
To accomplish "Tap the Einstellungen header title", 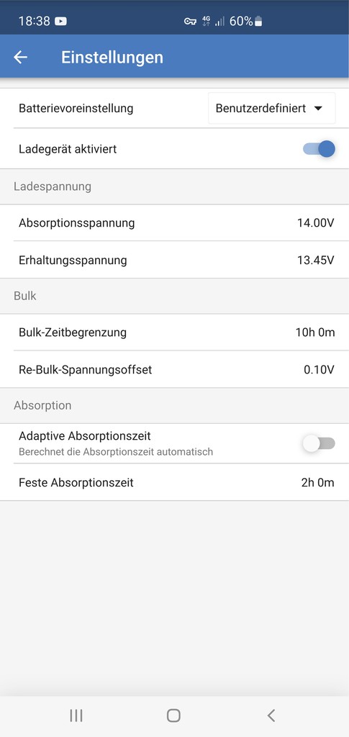I will point(112,58).
